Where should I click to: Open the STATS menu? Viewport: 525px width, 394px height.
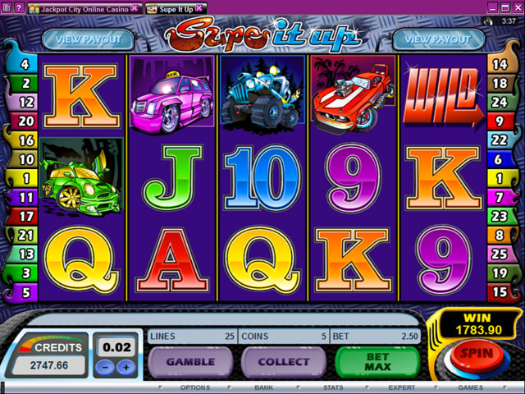tap(333, 387)
